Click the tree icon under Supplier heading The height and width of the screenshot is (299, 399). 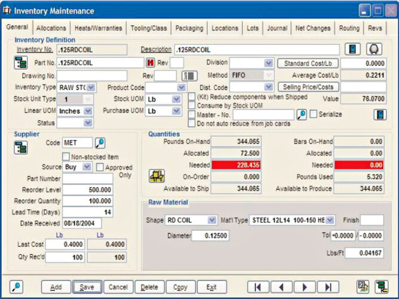point(21,147)
